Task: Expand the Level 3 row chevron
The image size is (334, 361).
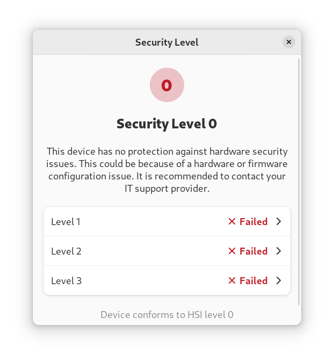Action: [278, 280]
